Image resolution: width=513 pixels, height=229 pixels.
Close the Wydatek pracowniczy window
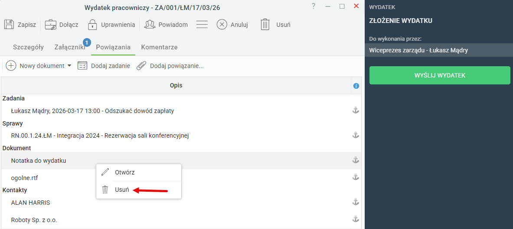pos(356,6)
